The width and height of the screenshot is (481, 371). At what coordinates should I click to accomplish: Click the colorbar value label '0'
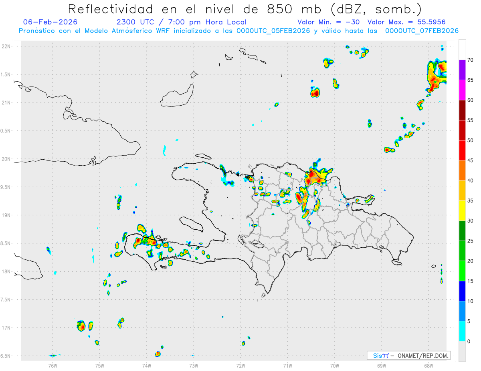coord(469,341)
